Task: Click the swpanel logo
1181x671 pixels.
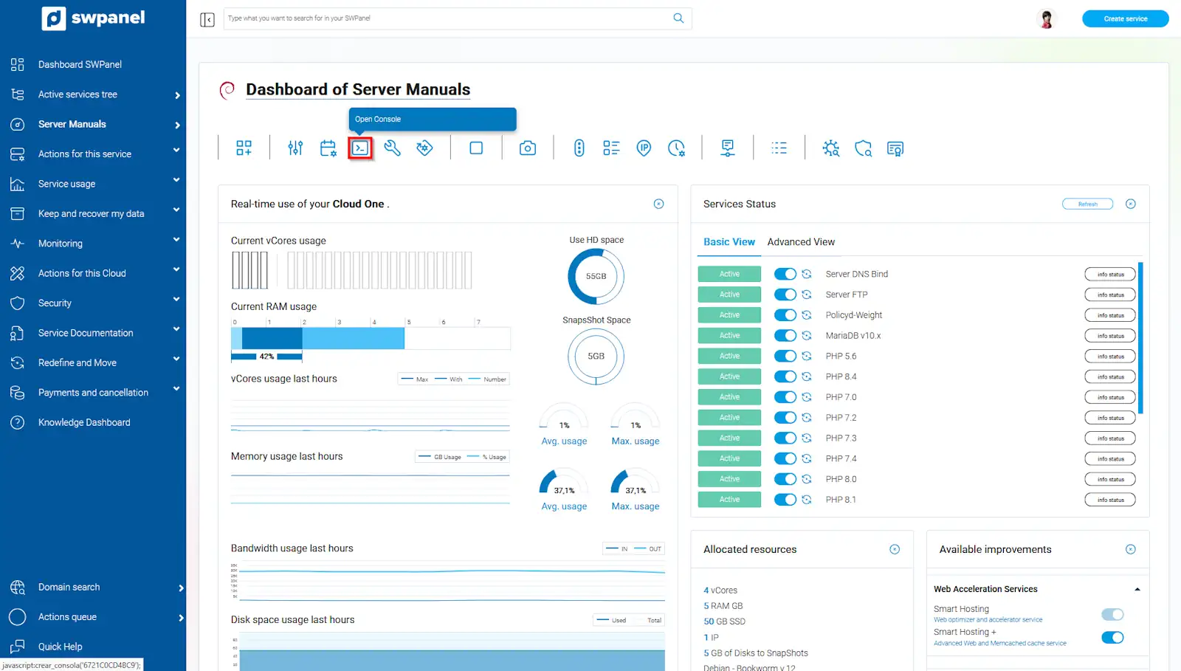Action: click(x=94, y=18)
